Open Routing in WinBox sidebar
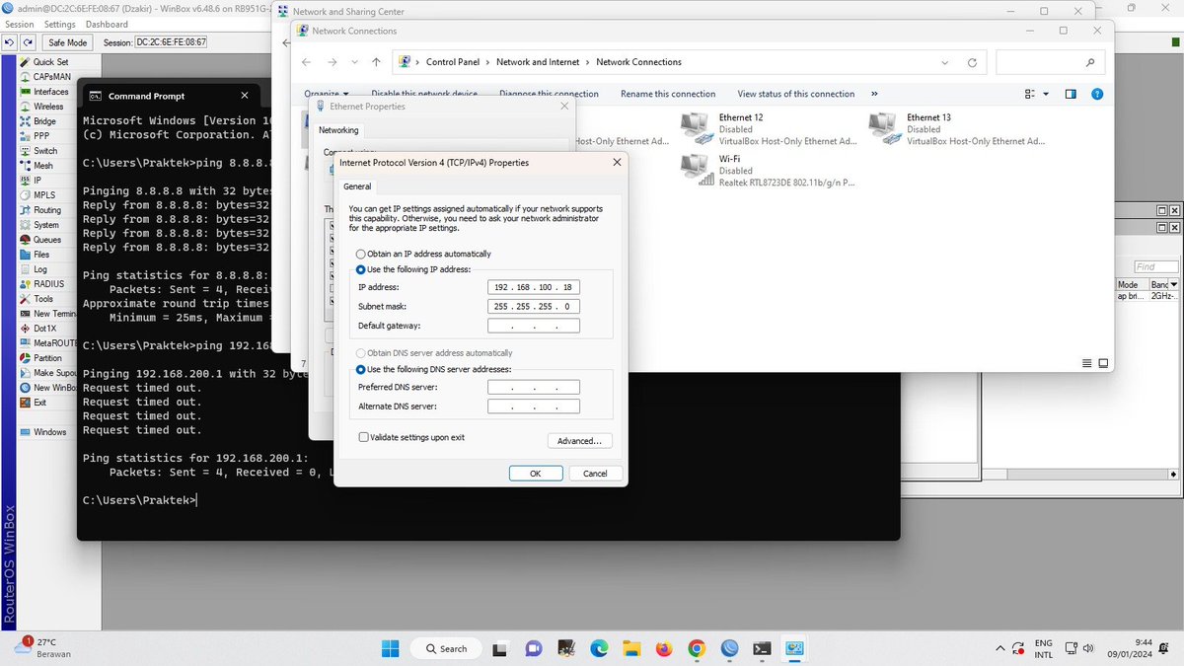The width and height of the screenshot is (1184, 666). tap(46, 210)
